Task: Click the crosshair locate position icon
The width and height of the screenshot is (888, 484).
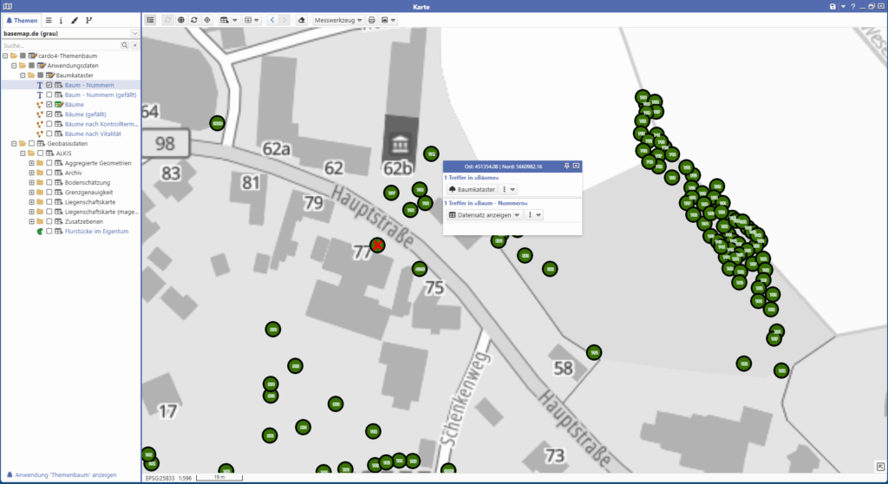Action: [206, 19]
